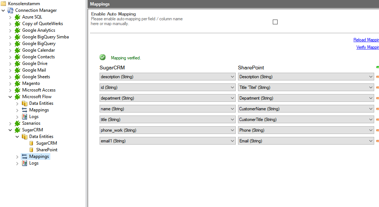The height and width of the screenshot is (207, 379).
Task: Enable the Auto Mapping checkbox
Action: point(275,22)
